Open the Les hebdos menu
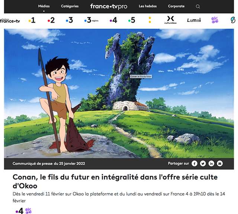The height and width of the screenshot is (214, 238). 148,6
